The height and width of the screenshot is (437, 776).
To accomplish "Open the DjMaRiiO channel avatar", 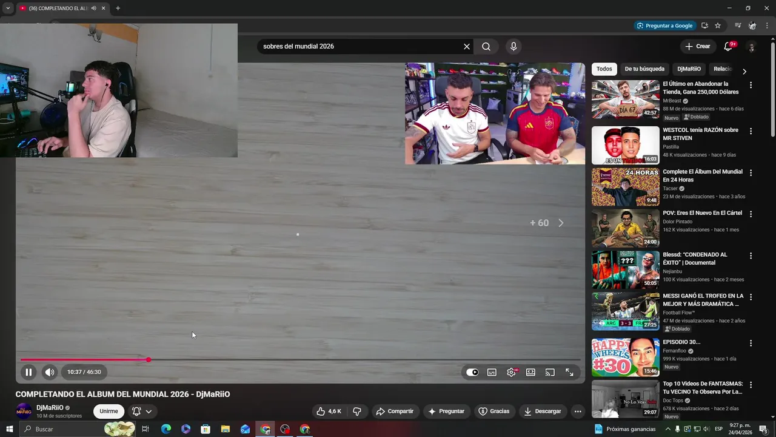I will [24, 412].
